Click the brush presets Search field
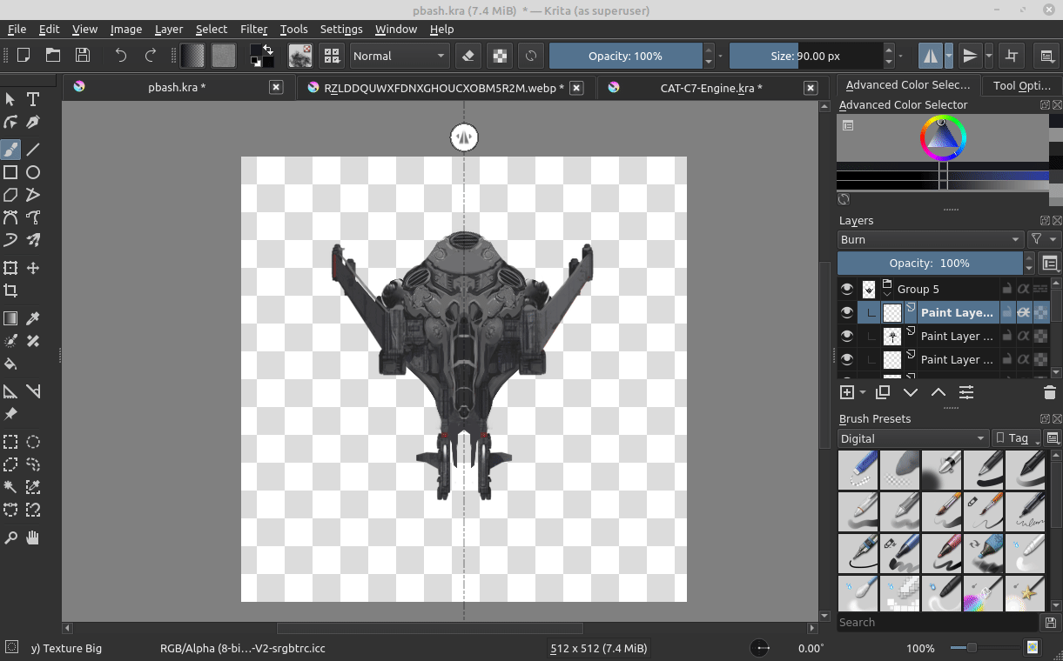 [x=937, y=623]
